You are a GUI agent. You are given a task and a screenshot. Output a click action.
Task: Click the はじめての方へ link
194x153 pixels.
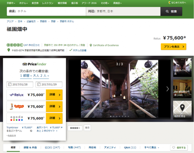179,3
